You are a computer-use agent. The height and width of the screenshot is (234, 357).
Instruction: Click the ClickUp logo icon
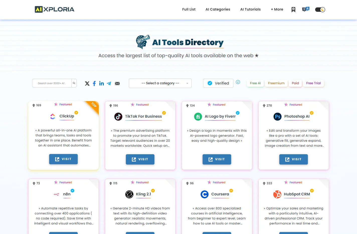click(53, 116)
